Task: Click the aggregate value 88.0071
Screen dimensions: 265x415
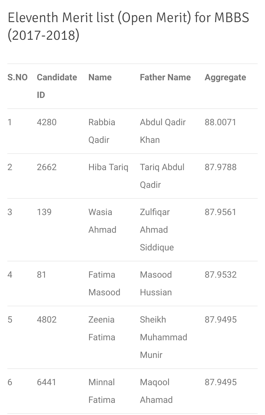Action: (x=220, y=122)
